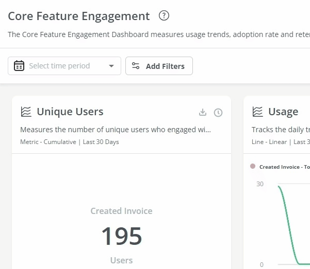Click the Core Feature Engagement page heading

coord(79,16)
